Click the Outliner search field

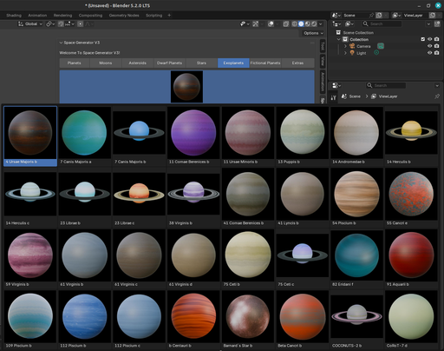(x=382, y=23)
